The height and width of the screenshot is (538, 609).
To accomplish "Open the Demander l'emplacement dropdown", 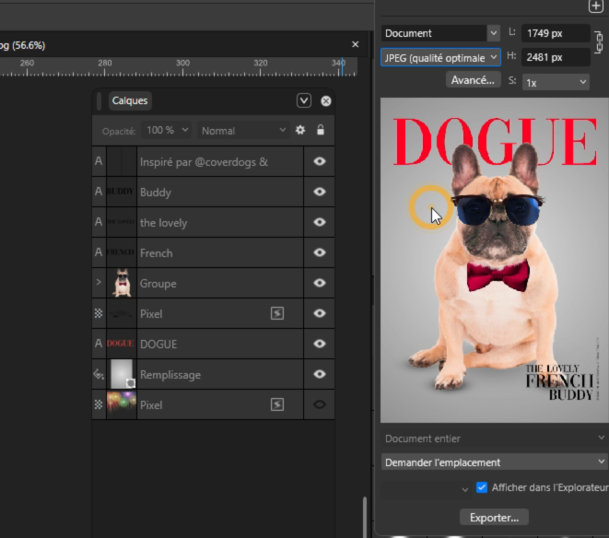I will [x=494, y=462].
